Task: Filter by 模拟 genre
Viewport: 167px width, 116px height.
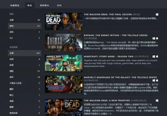Action: point(25,89)
